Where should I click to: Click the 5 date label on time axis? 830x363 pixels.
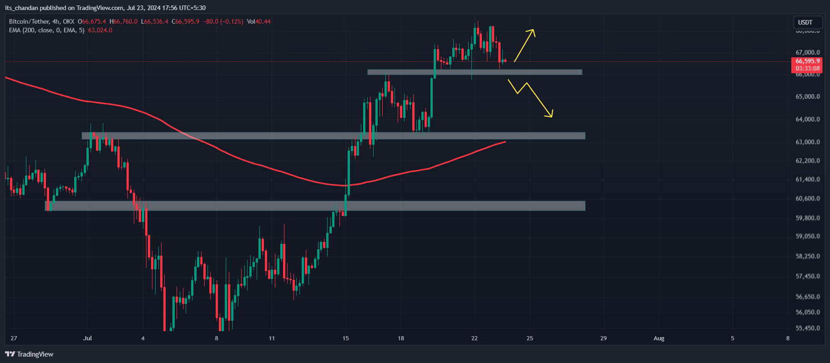733,338
